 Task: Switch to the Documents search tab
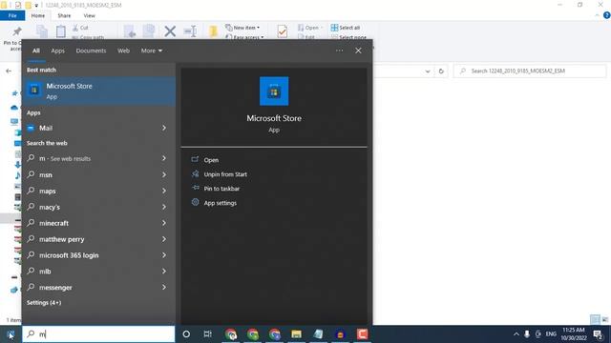click(x=91, y=50)
